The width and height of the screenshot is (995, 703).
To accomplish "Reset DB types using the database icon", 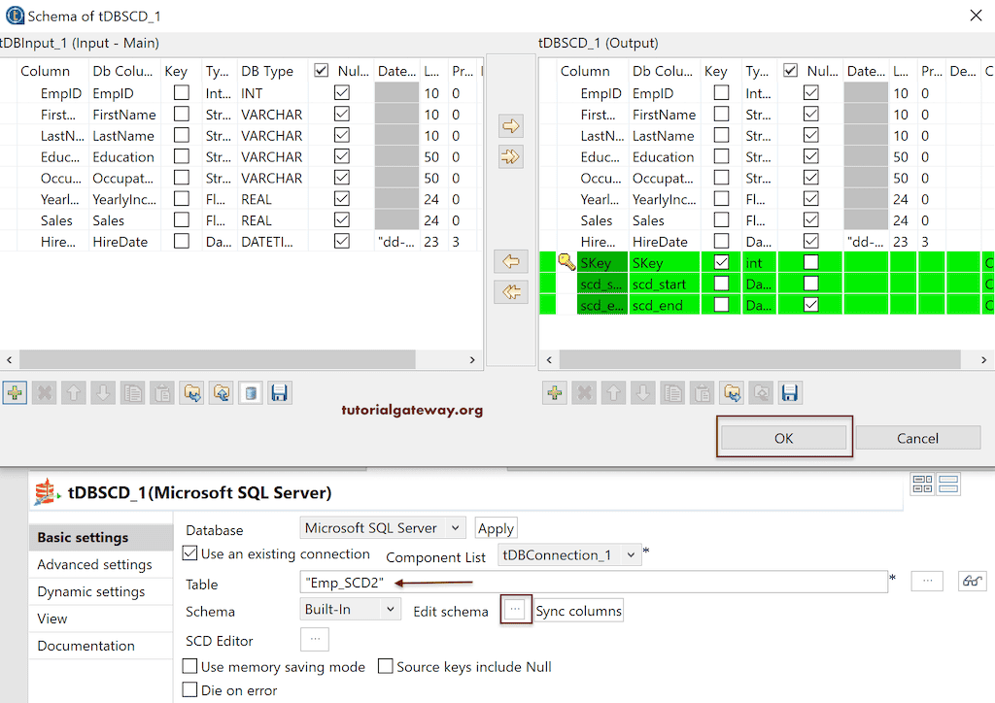I will point(251,392).
